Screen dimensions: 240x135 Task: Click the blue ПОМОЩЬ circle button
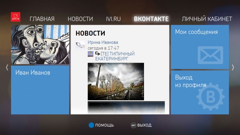coord(91,125)
